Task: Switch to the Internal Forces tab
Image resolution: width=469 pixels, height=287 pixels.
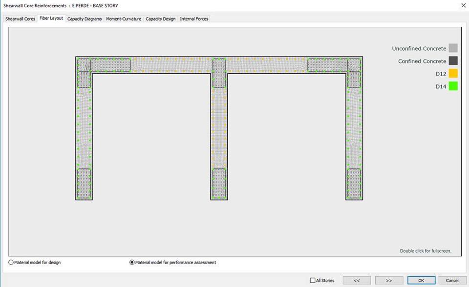Action: (x=194, y=19)
